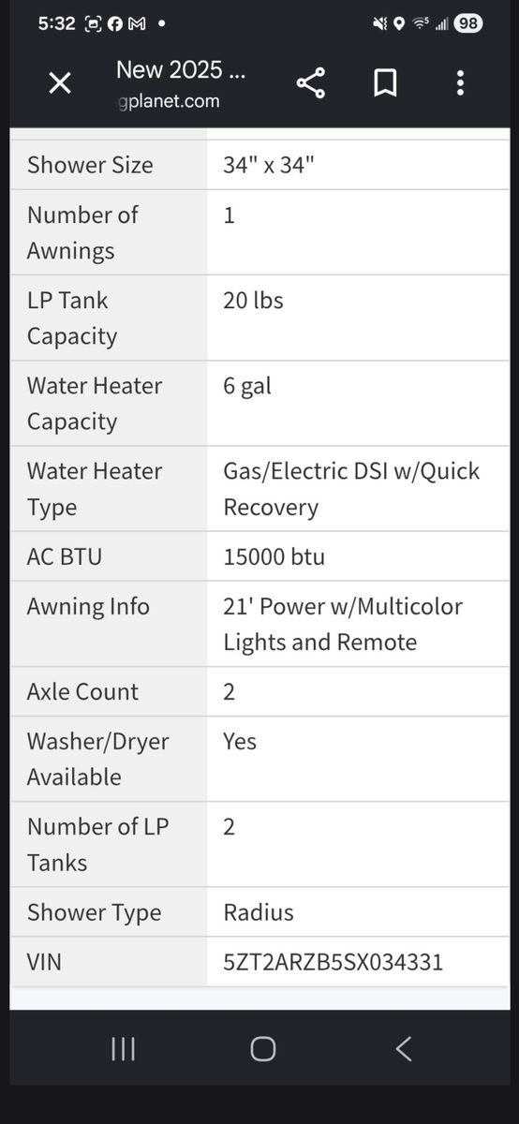This screenshot has height=1124, width=519.
Task: Tap the battery indicator showing 98
Action: [x=468, y=23]
